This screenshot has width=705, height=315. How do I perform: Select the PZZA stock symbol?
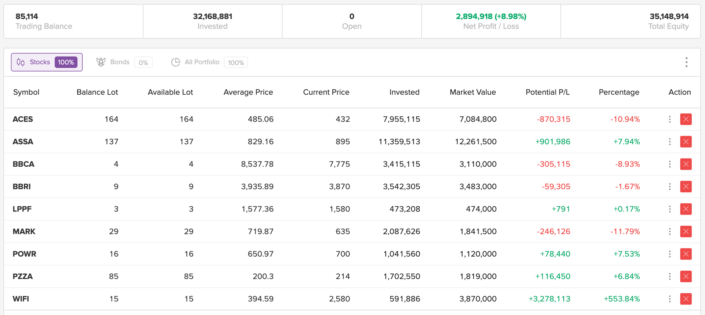(x=23, y=276)
